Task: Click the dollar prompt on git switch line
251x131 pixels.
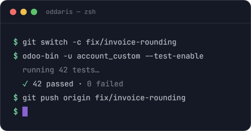Action: [x=16, y=42]
